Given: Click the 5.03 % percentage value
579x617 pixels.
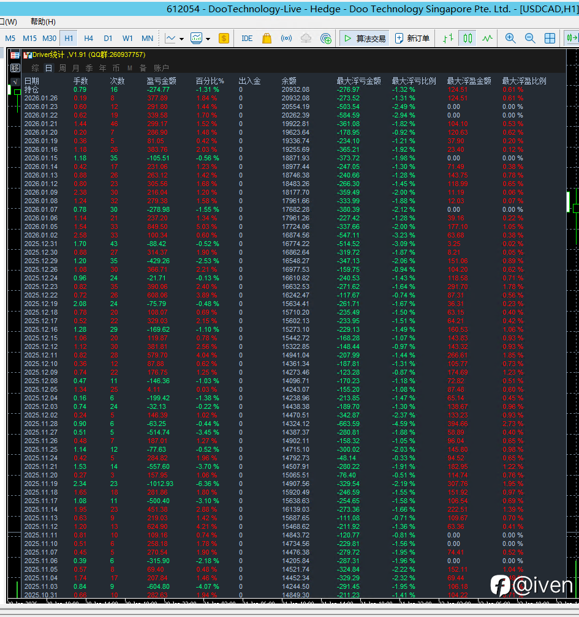Looking at the screenshot, I should coord(207,227).
